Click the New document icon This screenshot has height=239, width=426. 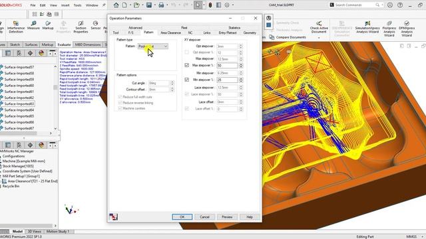(124, 5)
